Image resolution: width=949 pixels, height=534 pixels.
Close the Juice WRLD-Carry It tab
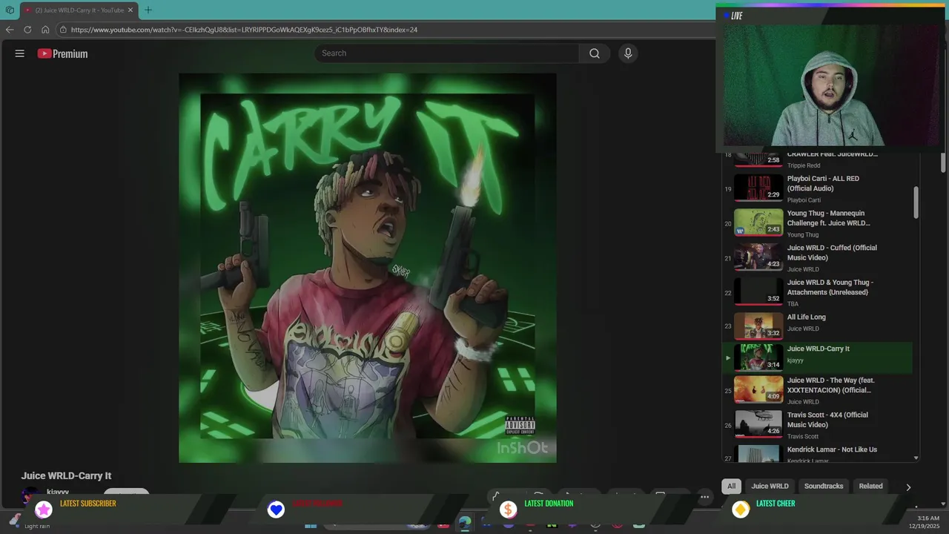pyautogui.click(x=131, y=10)
